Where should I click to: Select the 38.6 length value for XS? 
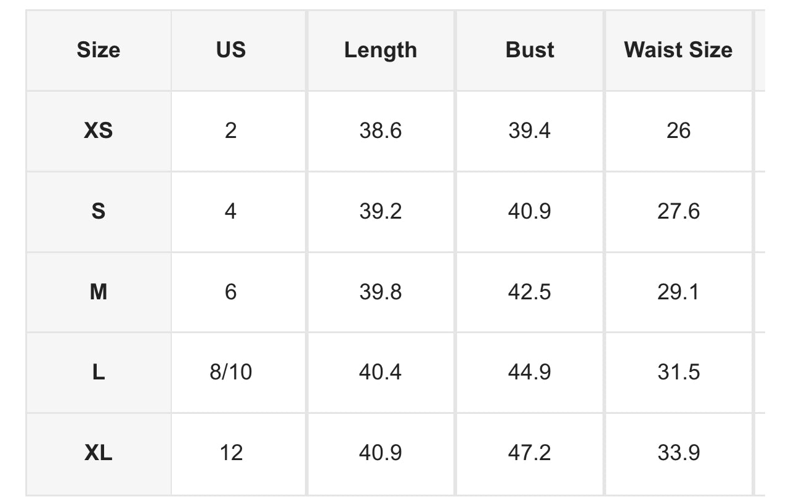coord(380,131)
